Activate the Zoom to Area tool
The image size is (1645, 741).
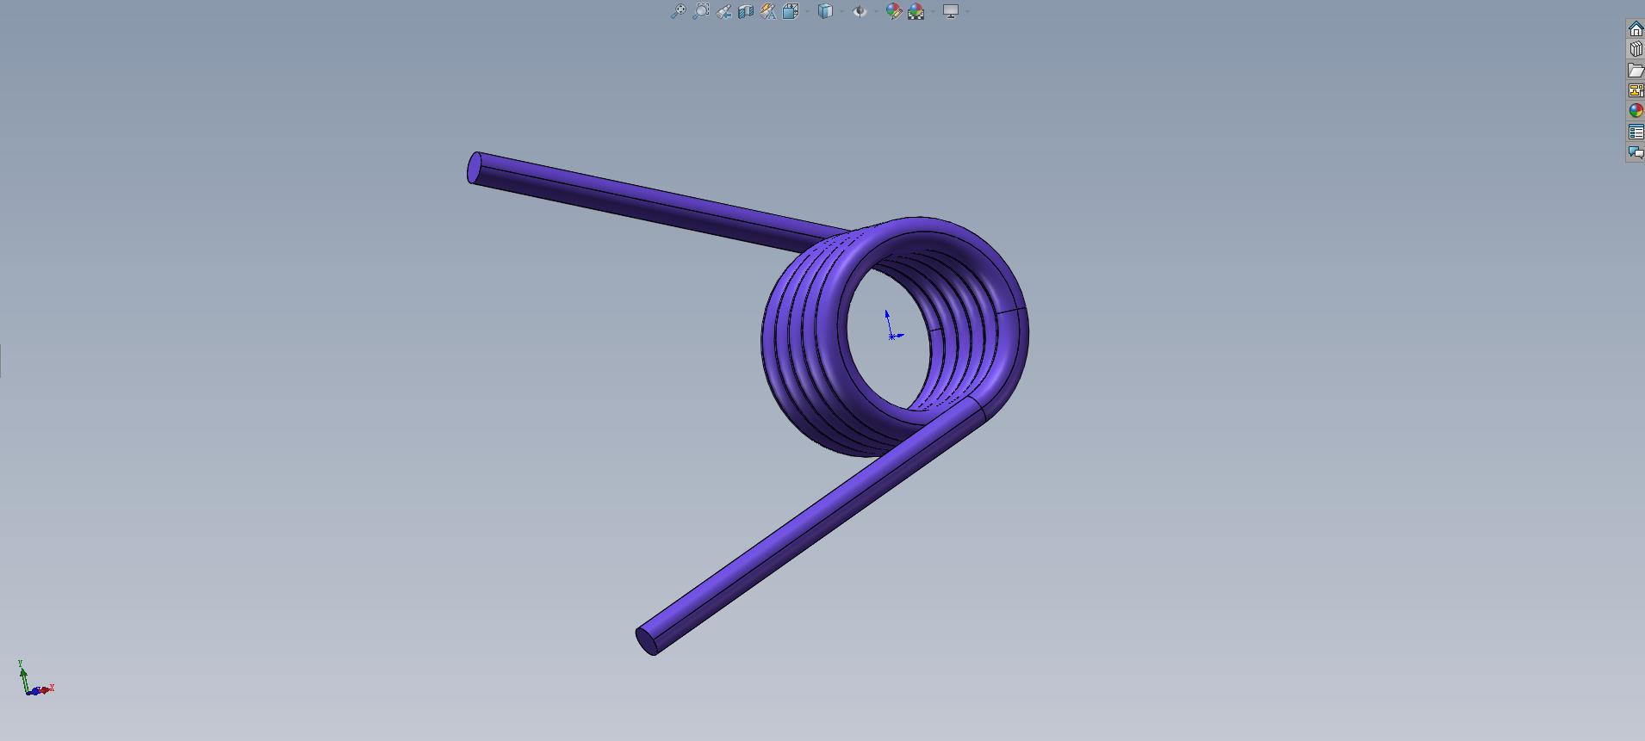tap(701, 11)
